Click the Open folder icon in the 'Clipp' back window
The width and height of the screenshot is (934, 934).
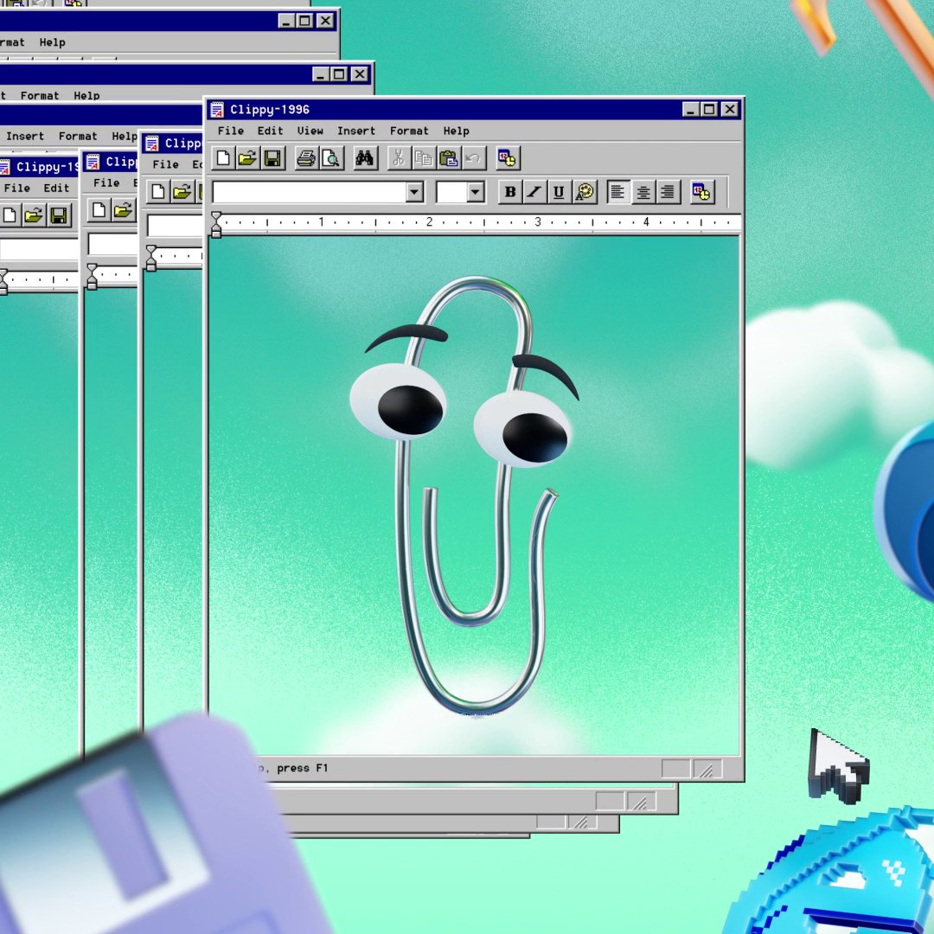tap(182, 192)
